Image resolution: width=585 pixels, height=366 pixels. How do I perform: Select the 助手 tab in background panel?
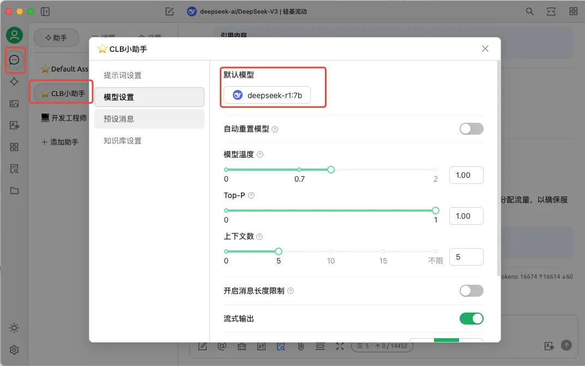(x=56, y=38)
